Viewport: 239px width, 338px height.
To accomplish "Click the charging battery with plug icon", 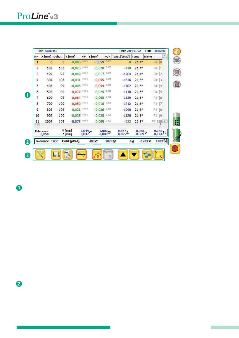I will [x=177, y=135].
